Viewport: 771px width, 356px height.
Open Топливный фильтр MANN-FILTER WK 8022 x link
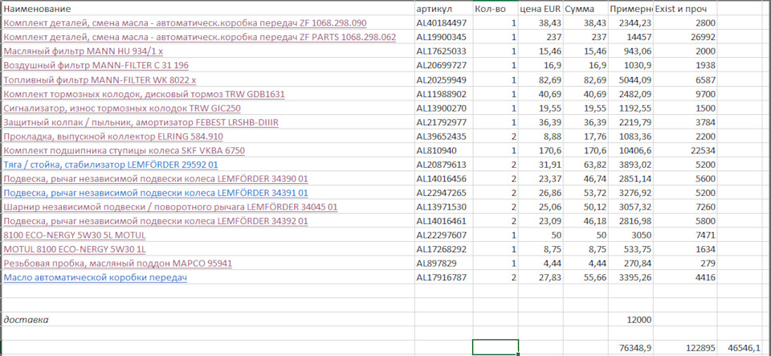coord(100,80)
